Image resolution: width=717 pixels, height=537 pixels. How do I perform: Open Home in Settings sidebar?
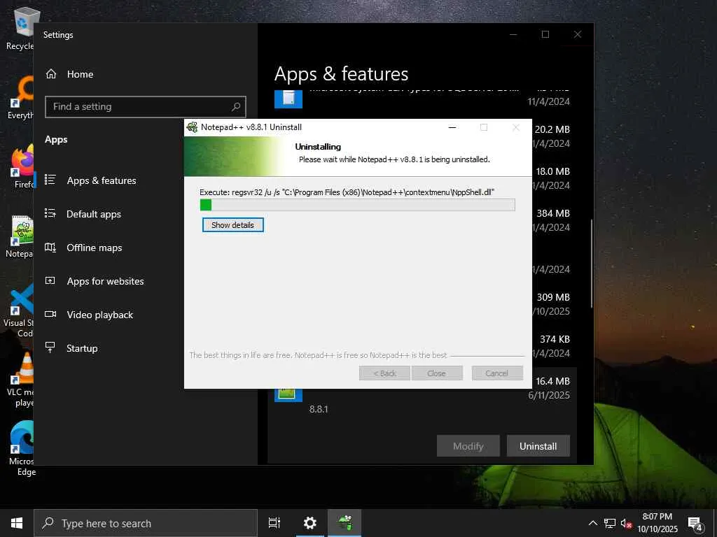pyautogui.click(x=80, y=74)
